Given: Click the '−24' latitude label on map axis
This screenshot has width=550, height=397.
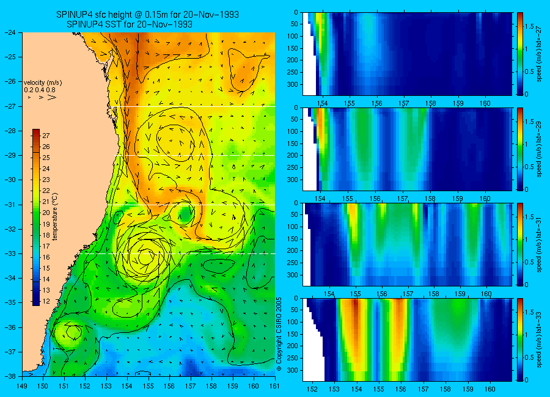Looking at the screenshot, I should [x=11, y=32].
